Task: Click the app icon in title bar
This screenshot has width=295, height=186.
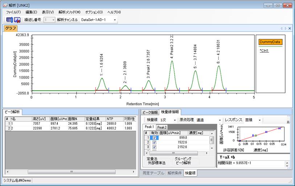Action: pos(4,5)
